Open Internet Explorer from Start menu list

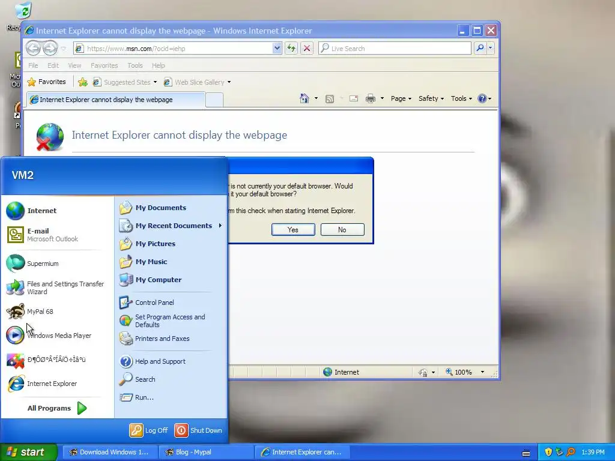point(42,384)
